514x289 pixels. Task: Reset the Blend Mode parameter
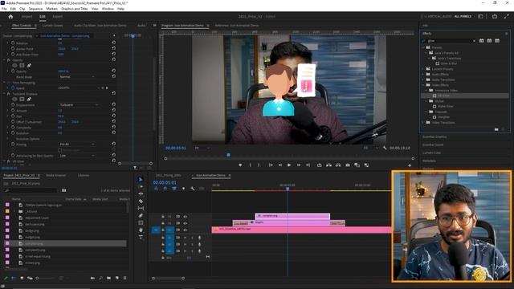(113, 76)
